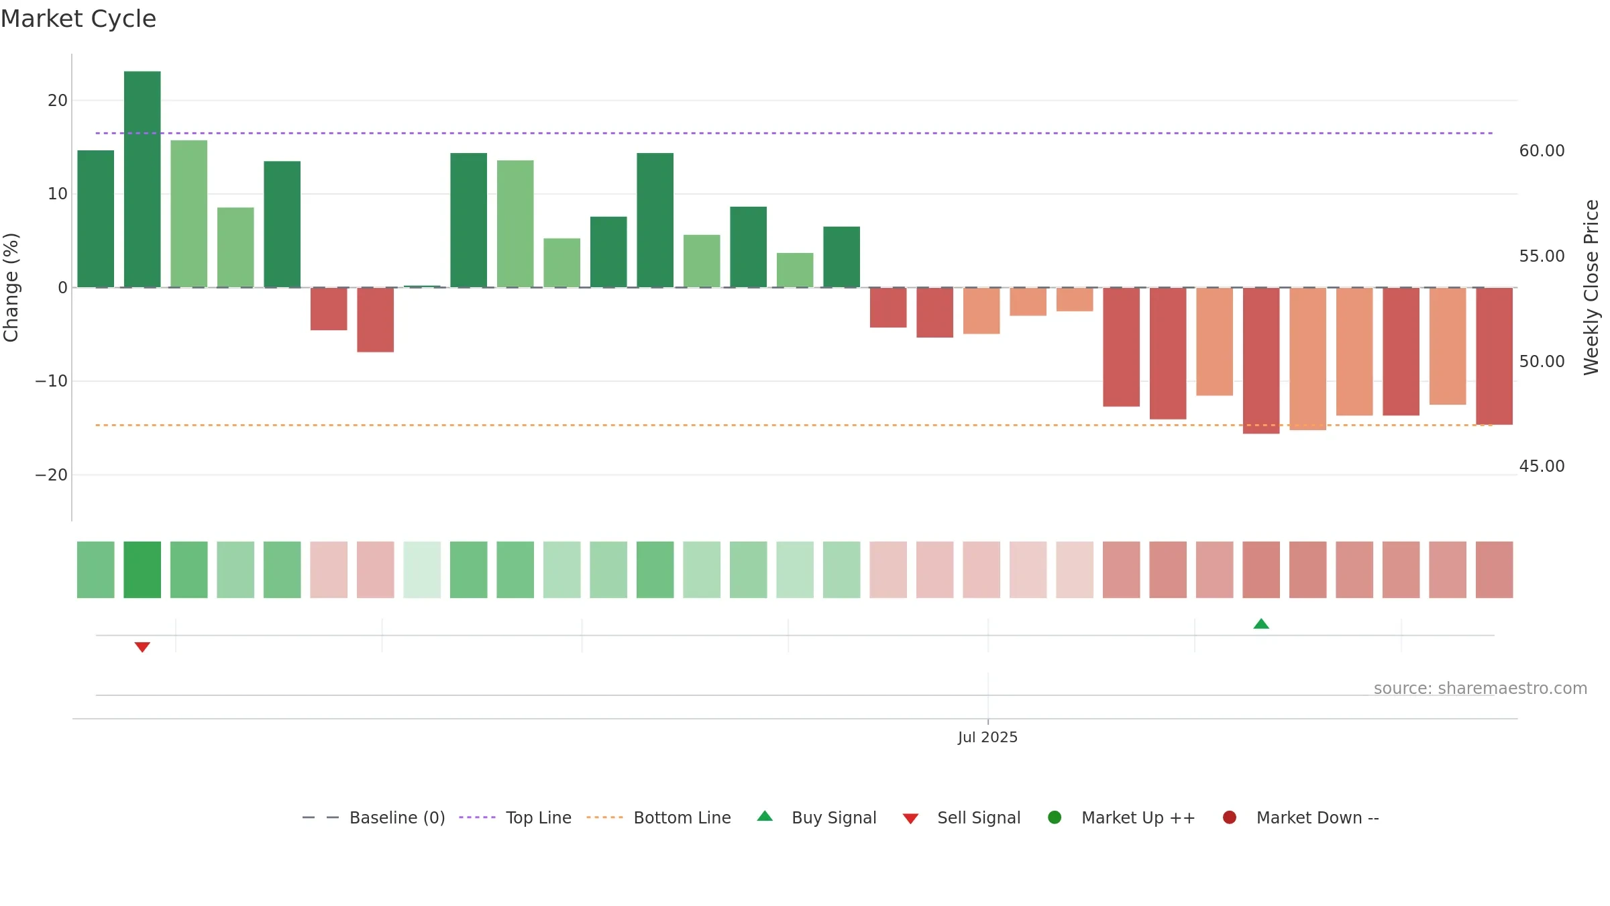Click the −10 tick on Change axis

pyautogui.click(x=52, y=381)
